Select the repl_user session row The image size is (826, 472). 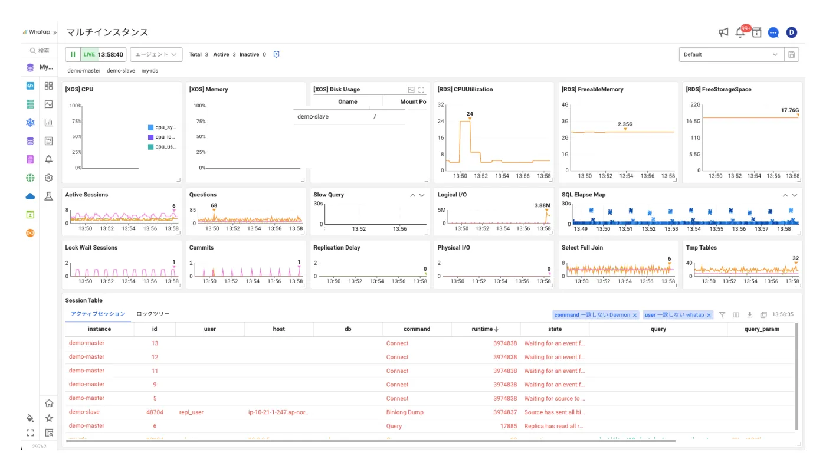coord(430,412)
